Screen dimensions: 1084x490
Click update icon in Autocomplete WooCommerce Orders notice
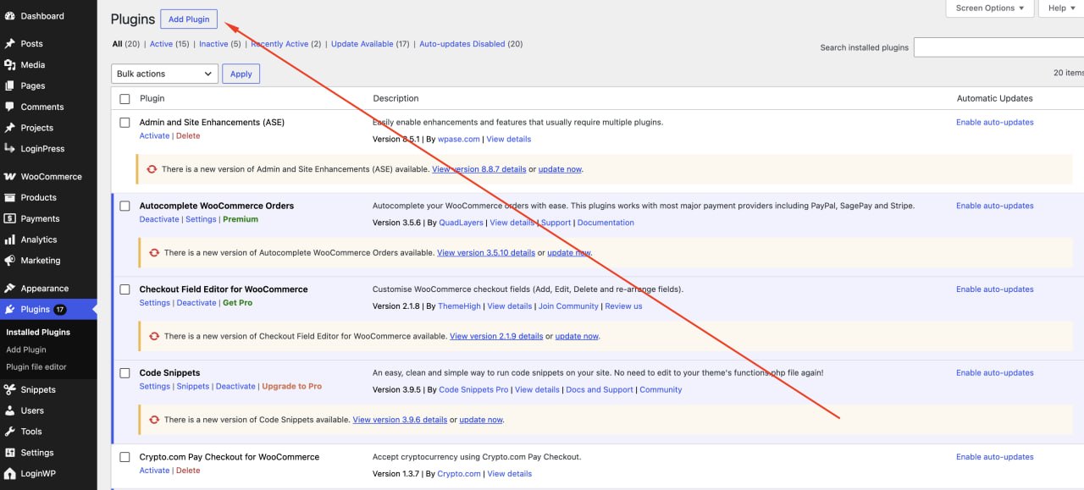click(x=154, y=253)
